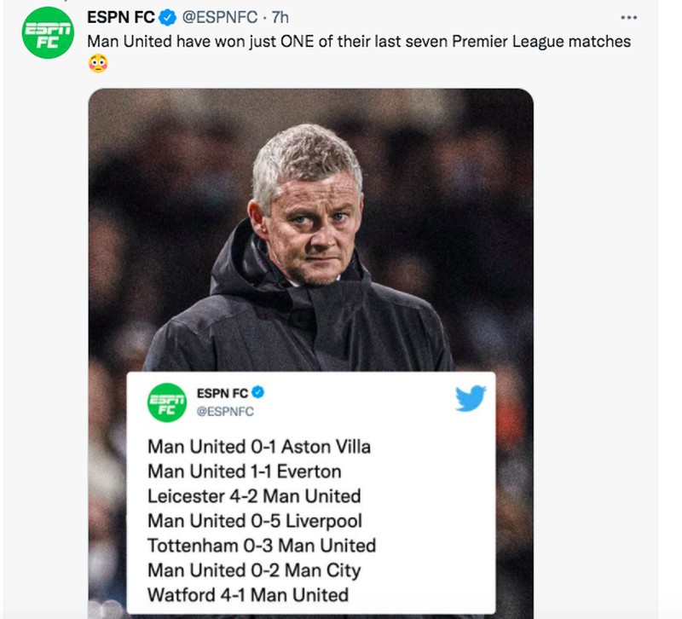The height and width of the screenshot is (619, 682).
Task: Click the Man United 1-1 Everton result
Action: 244,471
